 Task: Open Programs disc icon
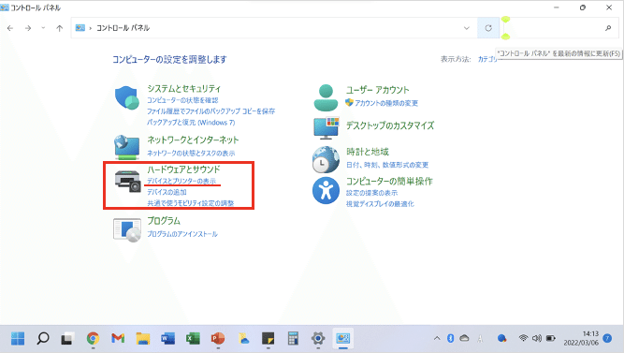(x=127, y=230)
